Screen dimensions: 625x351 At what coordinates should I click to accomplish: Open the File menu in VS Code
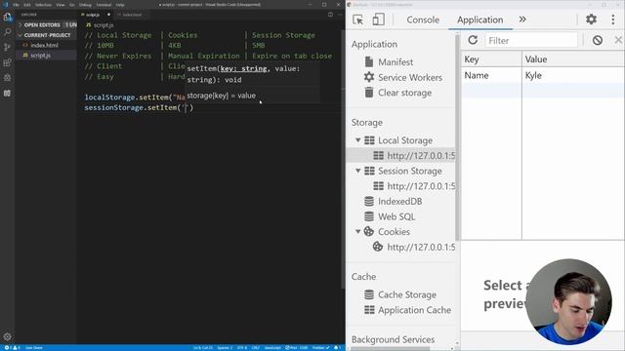click(16, 5)
